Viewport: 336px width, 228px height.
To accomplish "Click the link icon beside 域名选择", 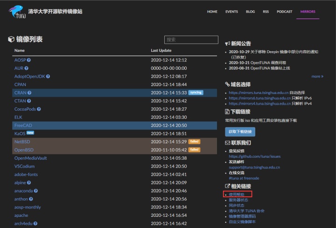I will click(227, 84).
